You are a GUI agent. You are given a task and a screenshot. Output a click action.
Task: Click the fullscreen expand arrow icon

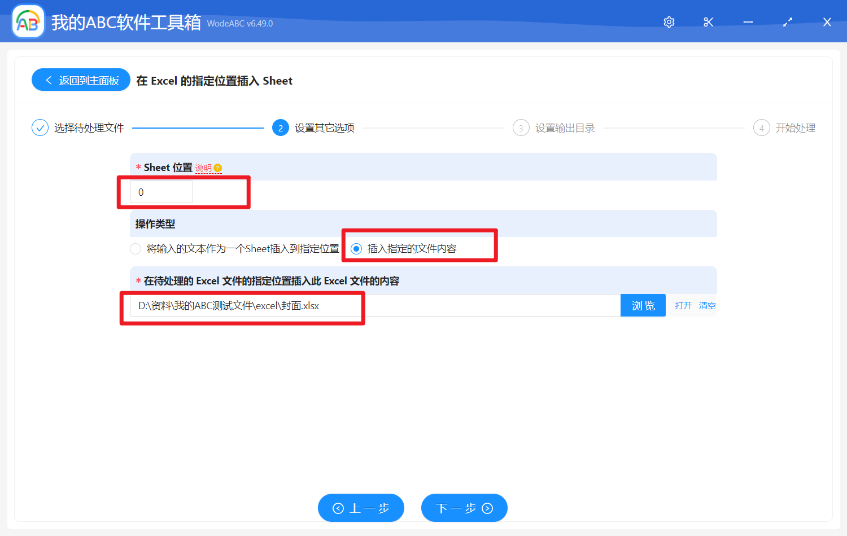[787, 22]
